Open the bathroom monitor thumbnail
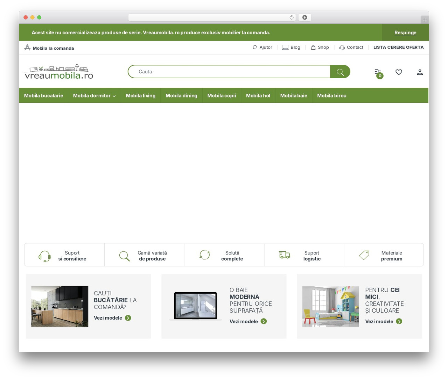The image size is (448, 379). 195,306
